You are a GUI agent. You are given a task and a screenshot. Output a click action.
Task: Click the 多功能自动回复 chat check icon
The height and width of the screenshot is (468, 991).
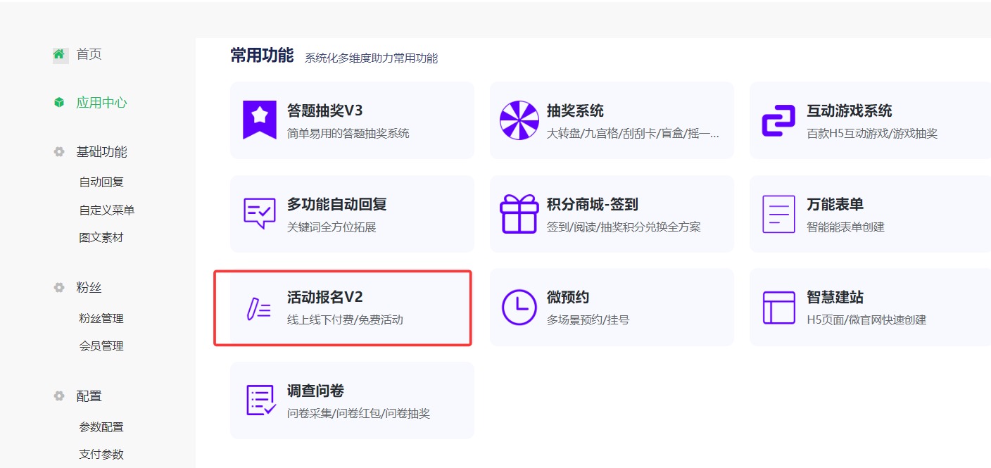click(x=260, y=213)
